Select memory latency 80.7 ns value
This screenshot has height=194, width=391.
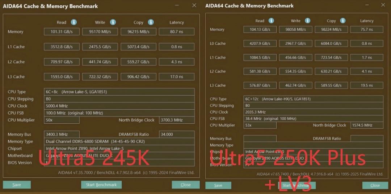177,31
